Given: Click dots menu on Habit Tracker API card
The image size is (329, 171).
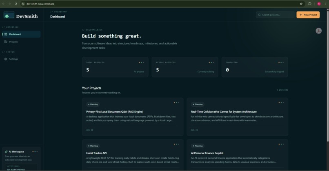Looking at the screenshot, I should [x=176, y=144].
